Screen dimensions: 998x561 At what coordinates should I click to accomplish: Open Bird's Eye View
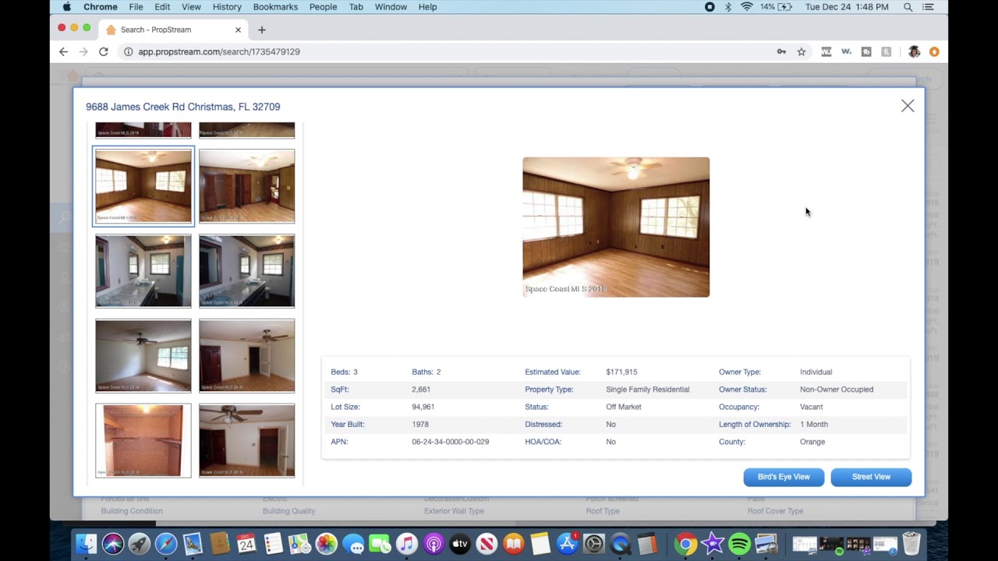(784, 477)
